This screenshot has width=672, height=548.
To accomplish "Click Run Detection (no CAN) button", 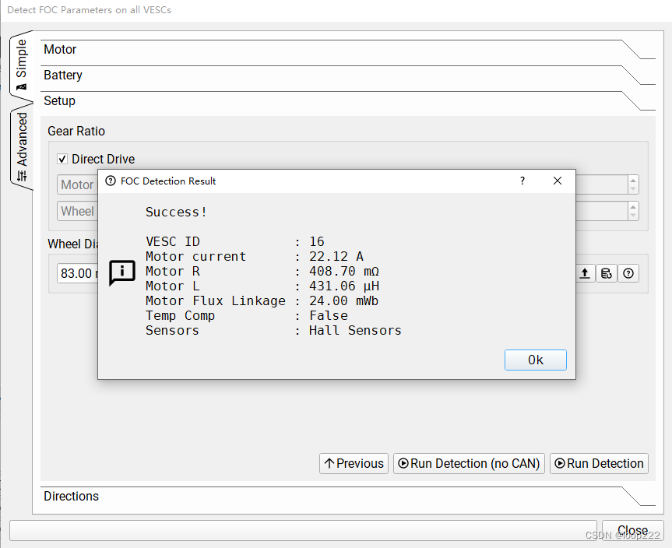I will pyautogui.click(x=469, y=464).
